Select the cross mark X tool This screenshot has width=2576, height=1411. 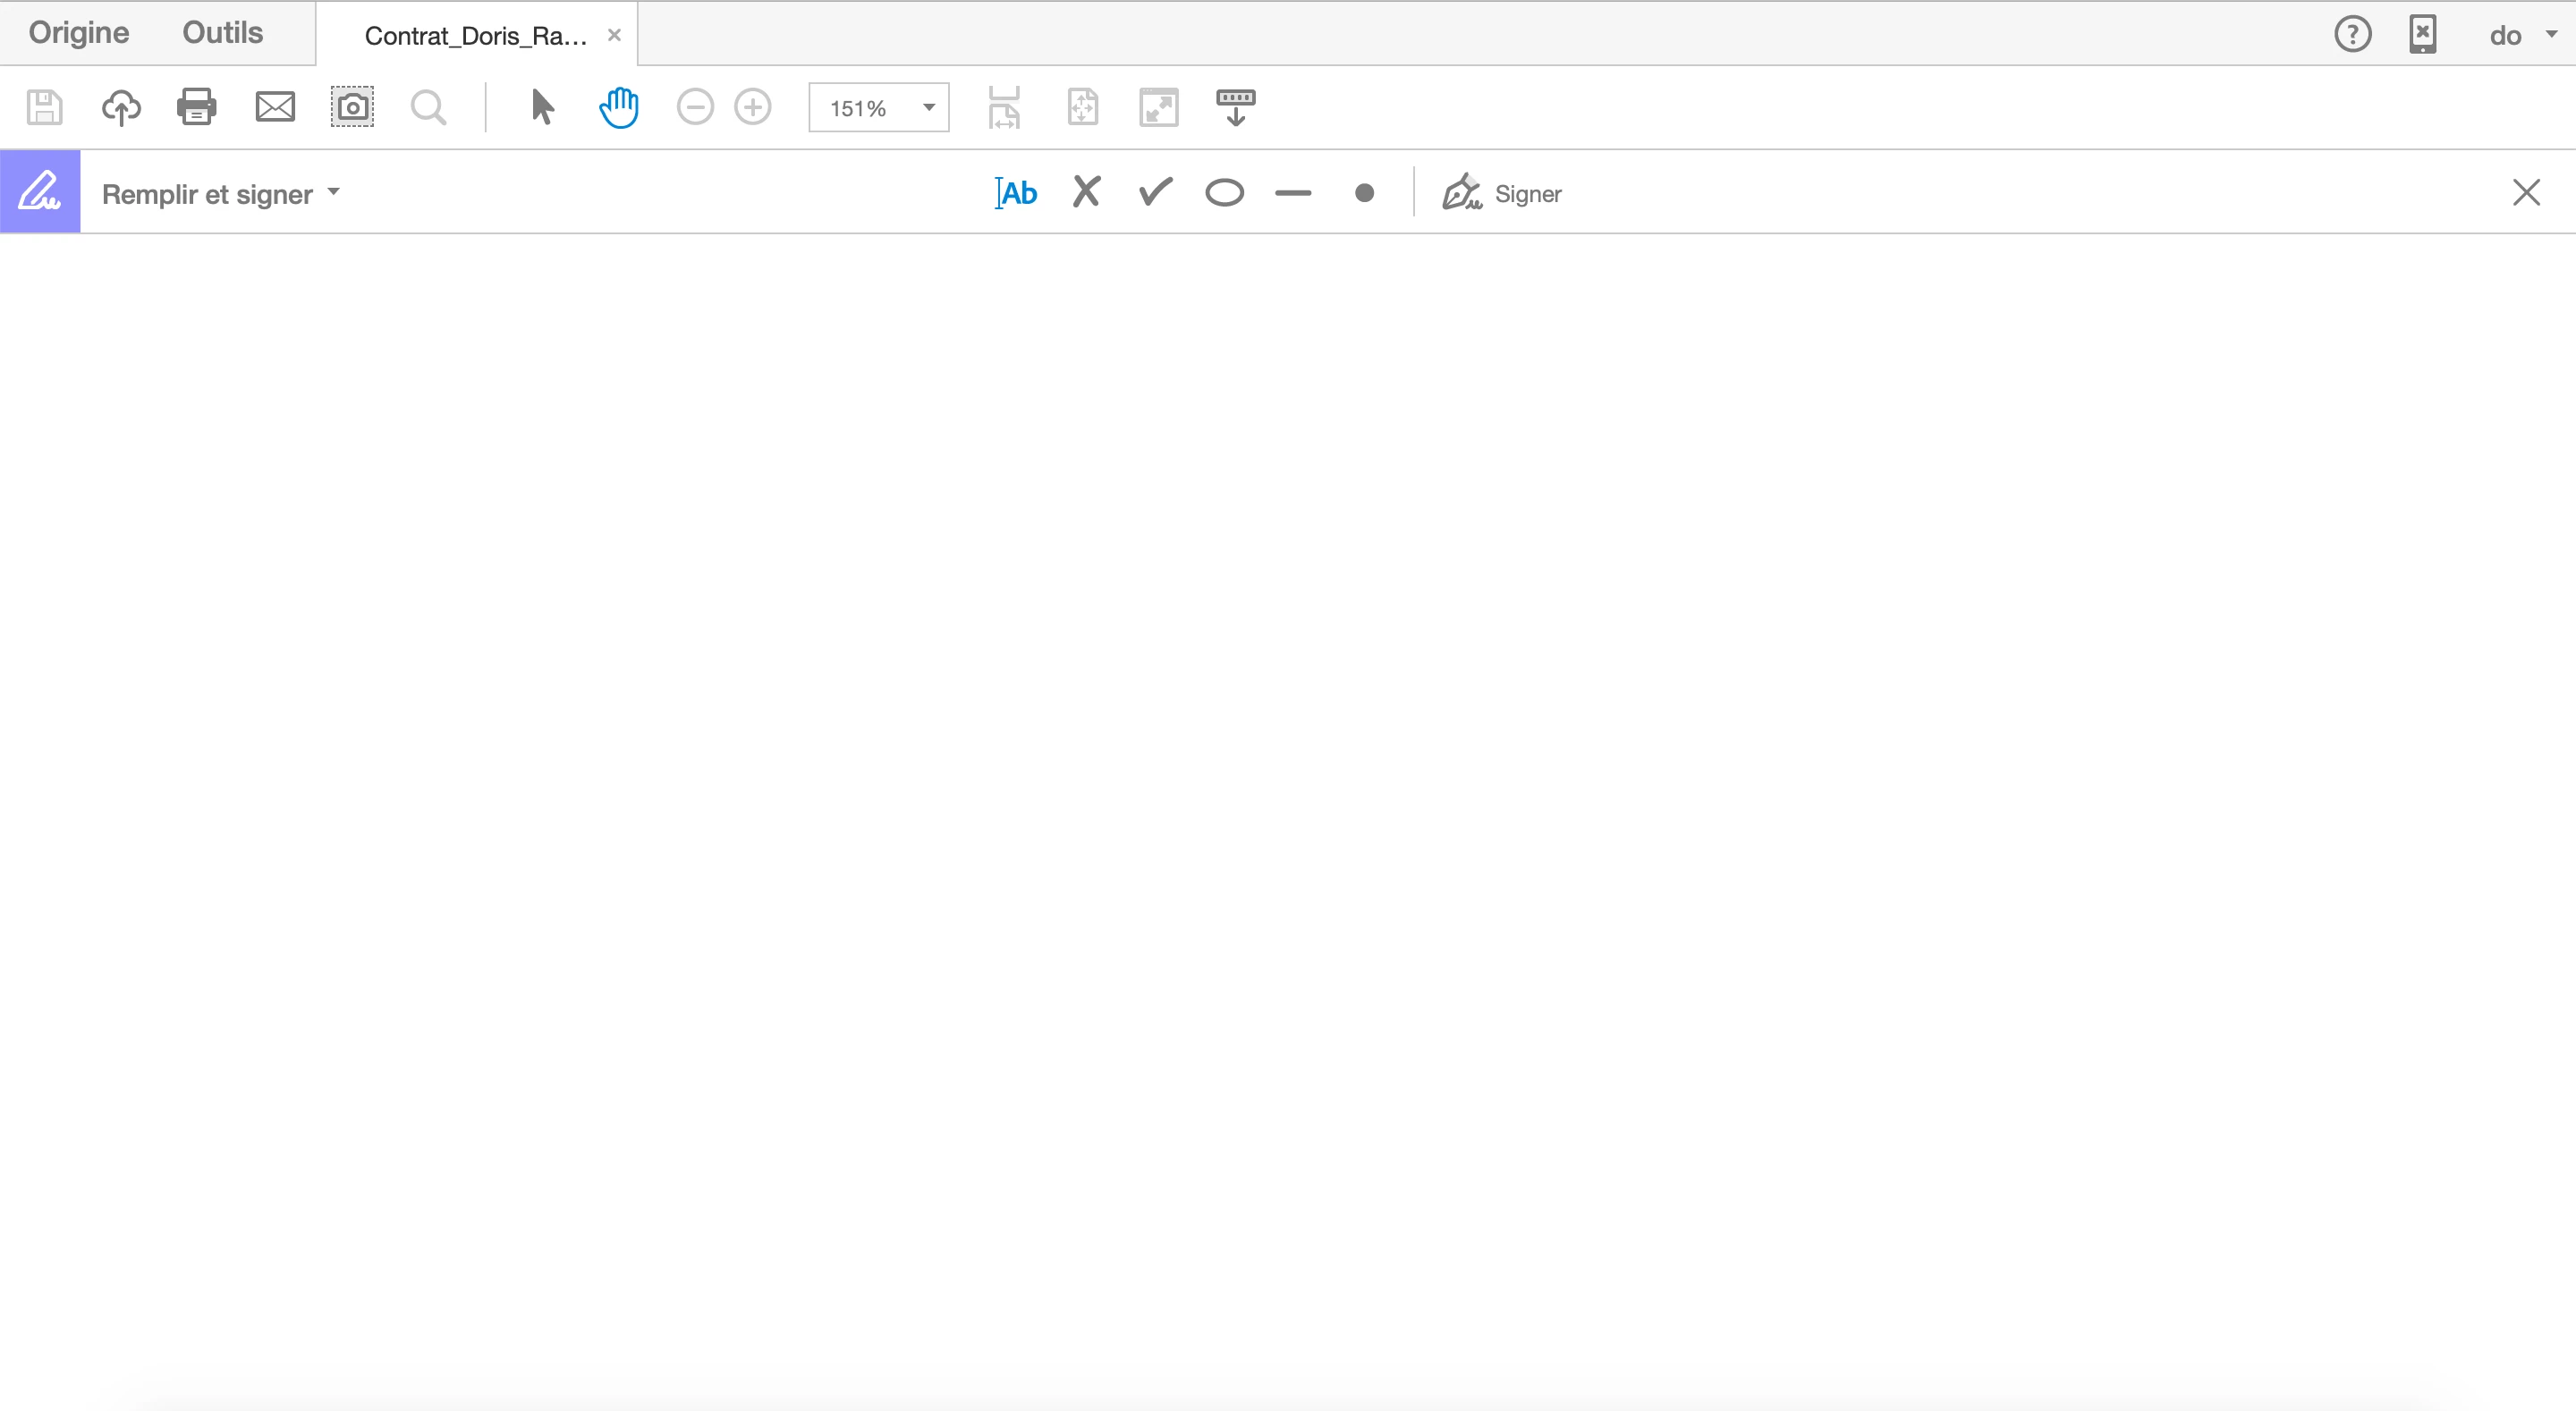pos(1086,192)
